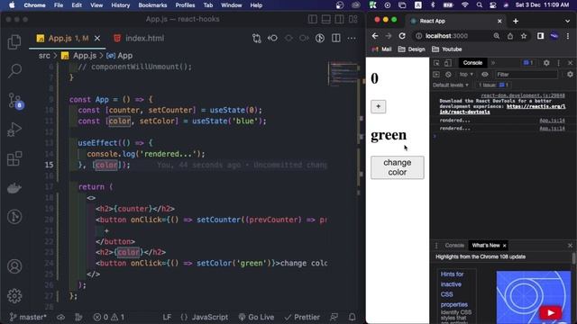Toggle the live expression eye icon
Image resolution: width=577 pixels, height=324 pixels.
pyautogui.click(x=485, y=74)
